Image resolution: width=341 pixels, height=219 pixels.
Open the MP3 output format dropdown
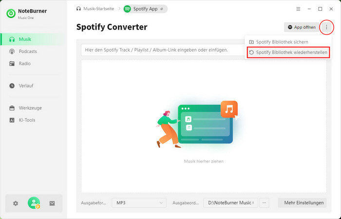139,203
